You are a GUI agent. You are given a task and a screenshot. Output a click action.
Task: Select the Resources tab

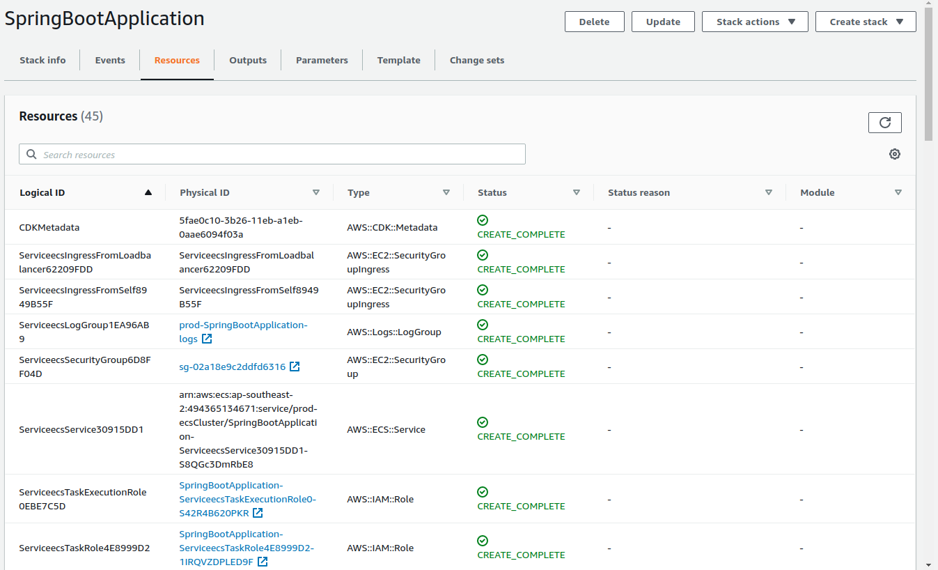click(x=177, y=60)
